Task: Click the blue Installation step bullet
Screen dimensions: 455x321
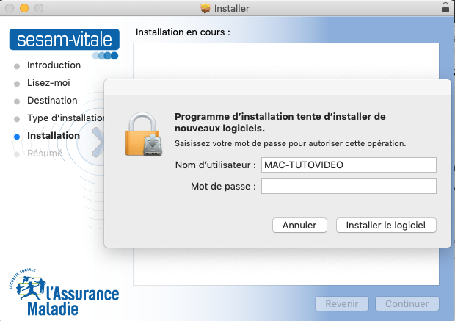Action: pos(17,137)
